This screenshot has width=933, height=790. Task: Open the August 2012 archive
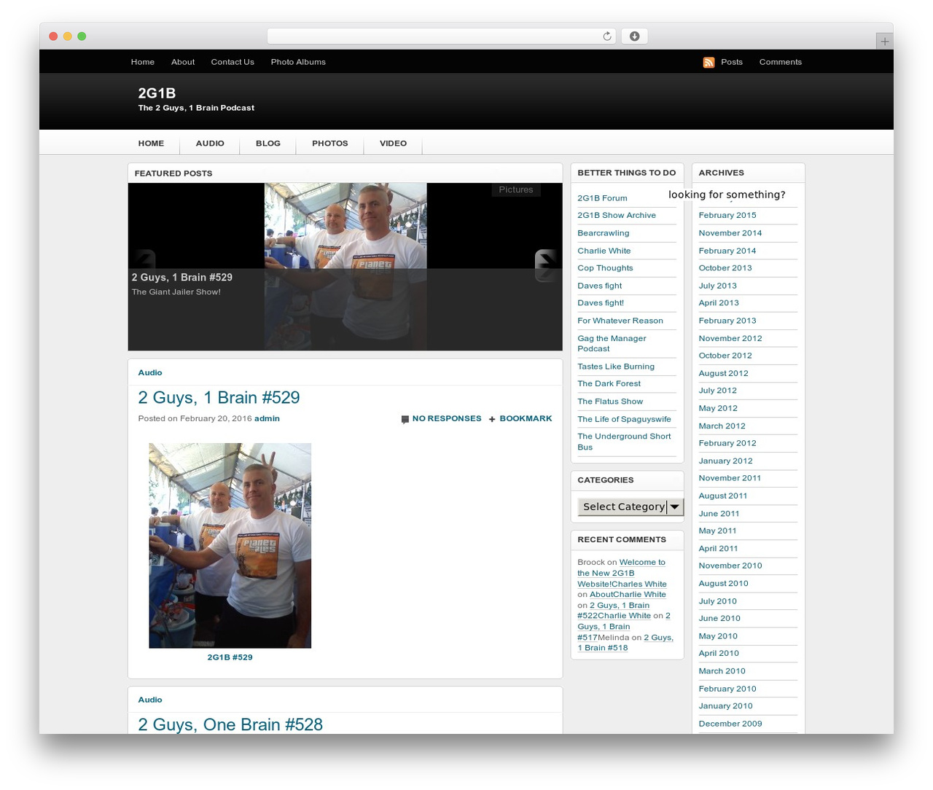tap(724, 373)
